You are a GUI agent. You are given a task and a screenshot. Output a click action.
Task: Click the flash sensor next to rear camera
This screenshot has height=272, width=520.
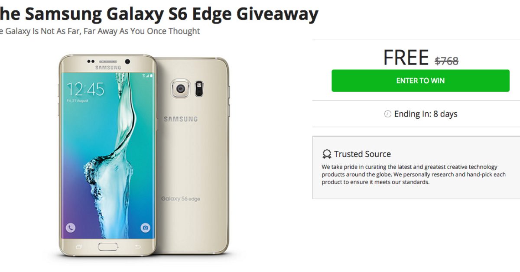click(x=200, y=88)
